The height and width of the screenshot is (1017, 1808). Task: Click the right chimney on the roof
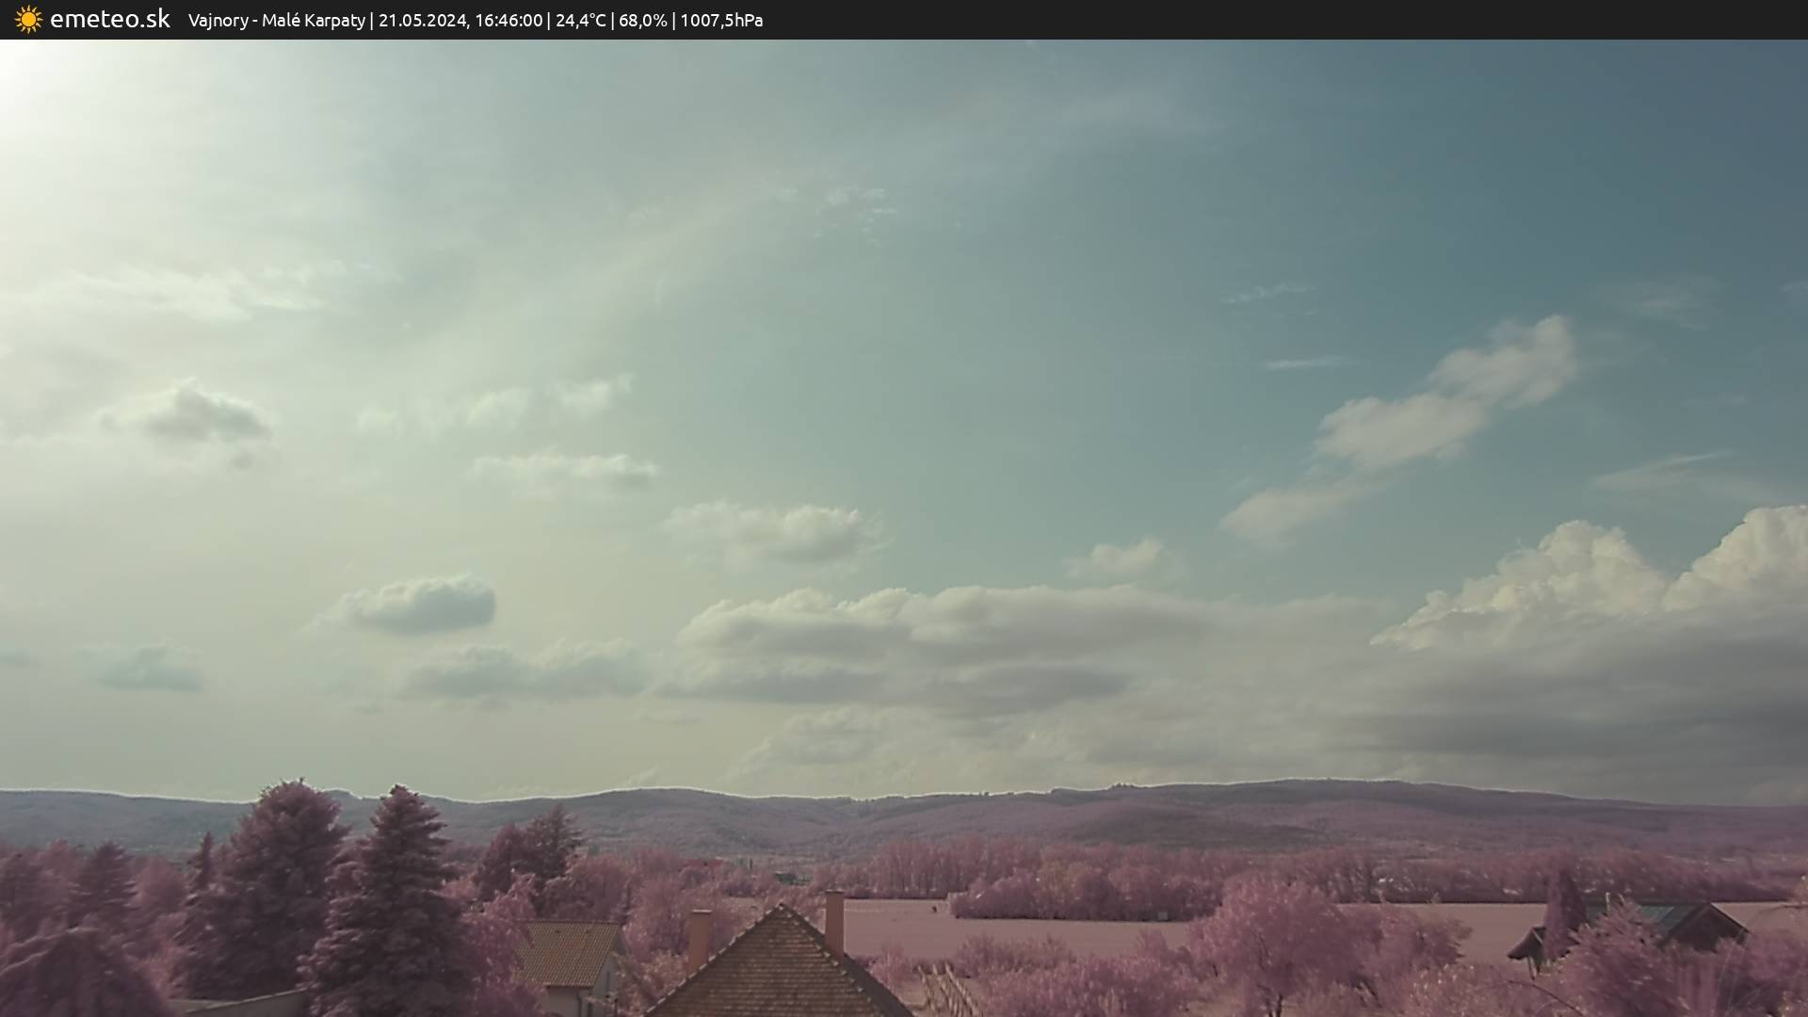834,921
